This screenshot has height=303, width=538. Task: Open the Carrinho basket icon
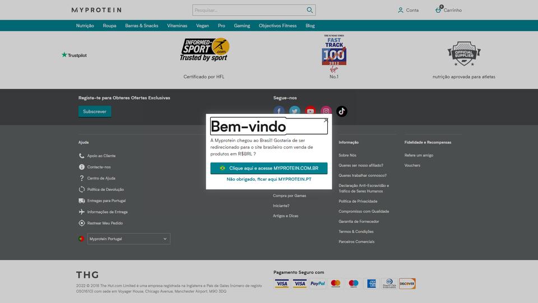(x=438, y=10)
